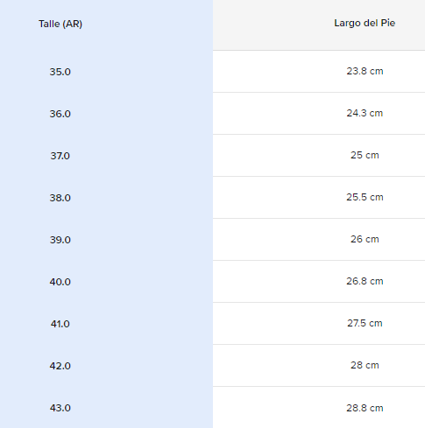Click the 25 cm foot length cell
The height and width of the screenshot is (428, 425).
[365, 155]
